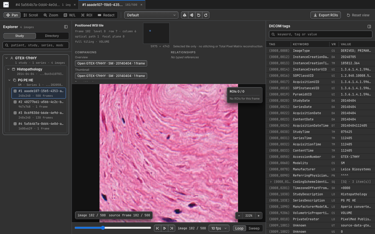Collapse the DICOM tags panel icon
Screen dimensions: 375x234
(369, 26)
